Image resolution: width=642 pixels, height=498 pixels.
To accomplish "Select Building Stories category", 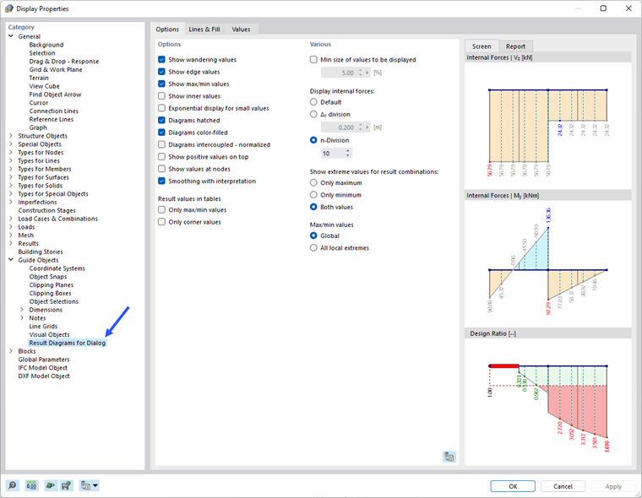I will point(41,252).
